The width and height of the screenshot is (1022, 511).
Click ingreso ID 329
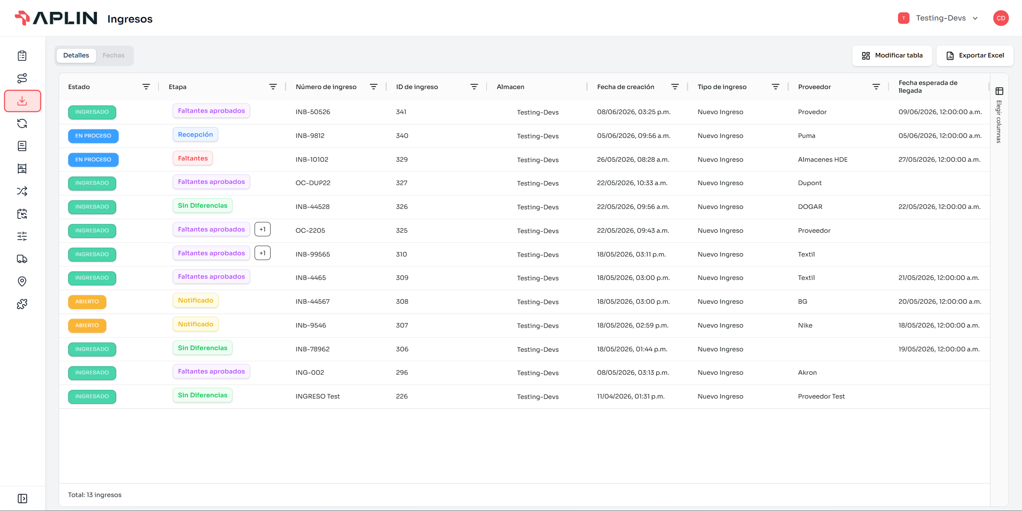point(402,160)
